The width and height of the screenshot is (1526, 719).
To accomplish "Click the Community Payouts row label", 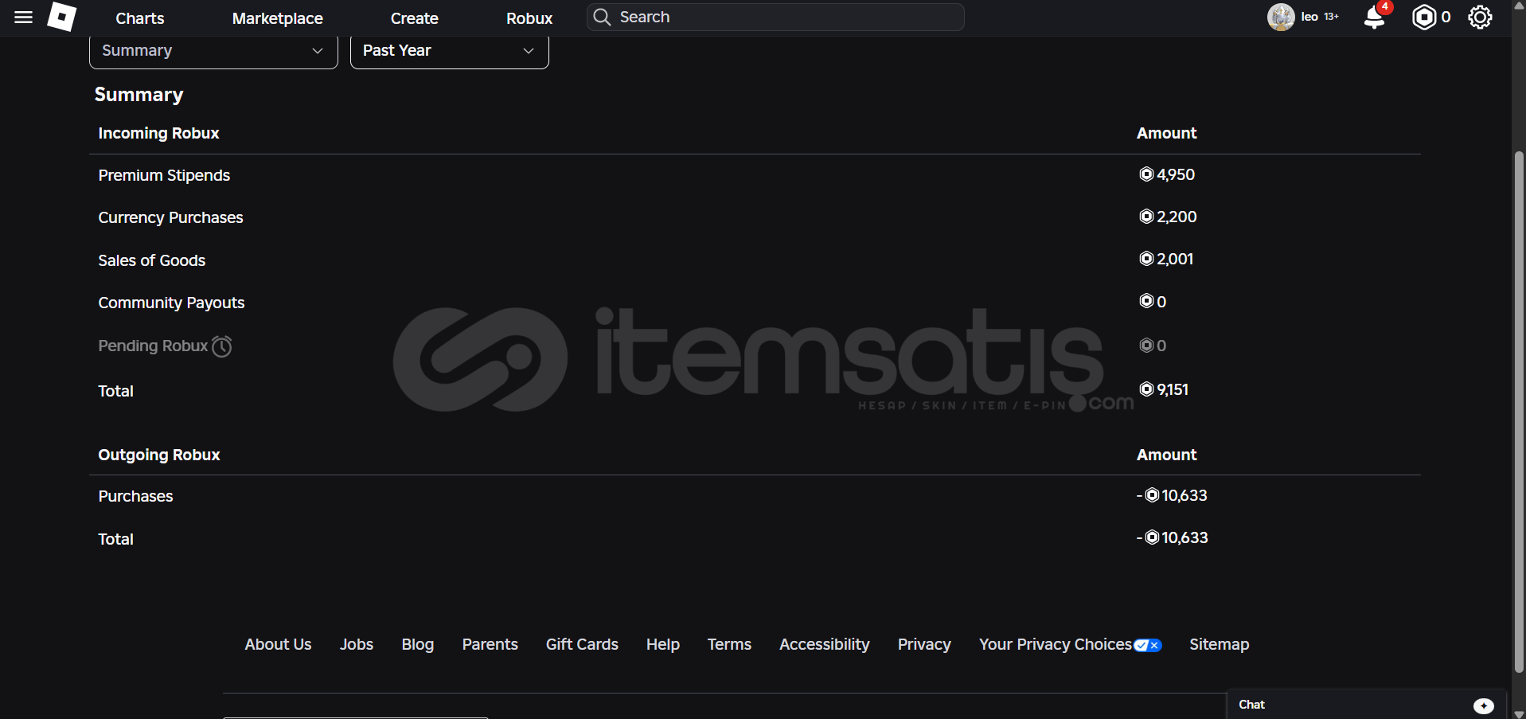I will [171, 303].
